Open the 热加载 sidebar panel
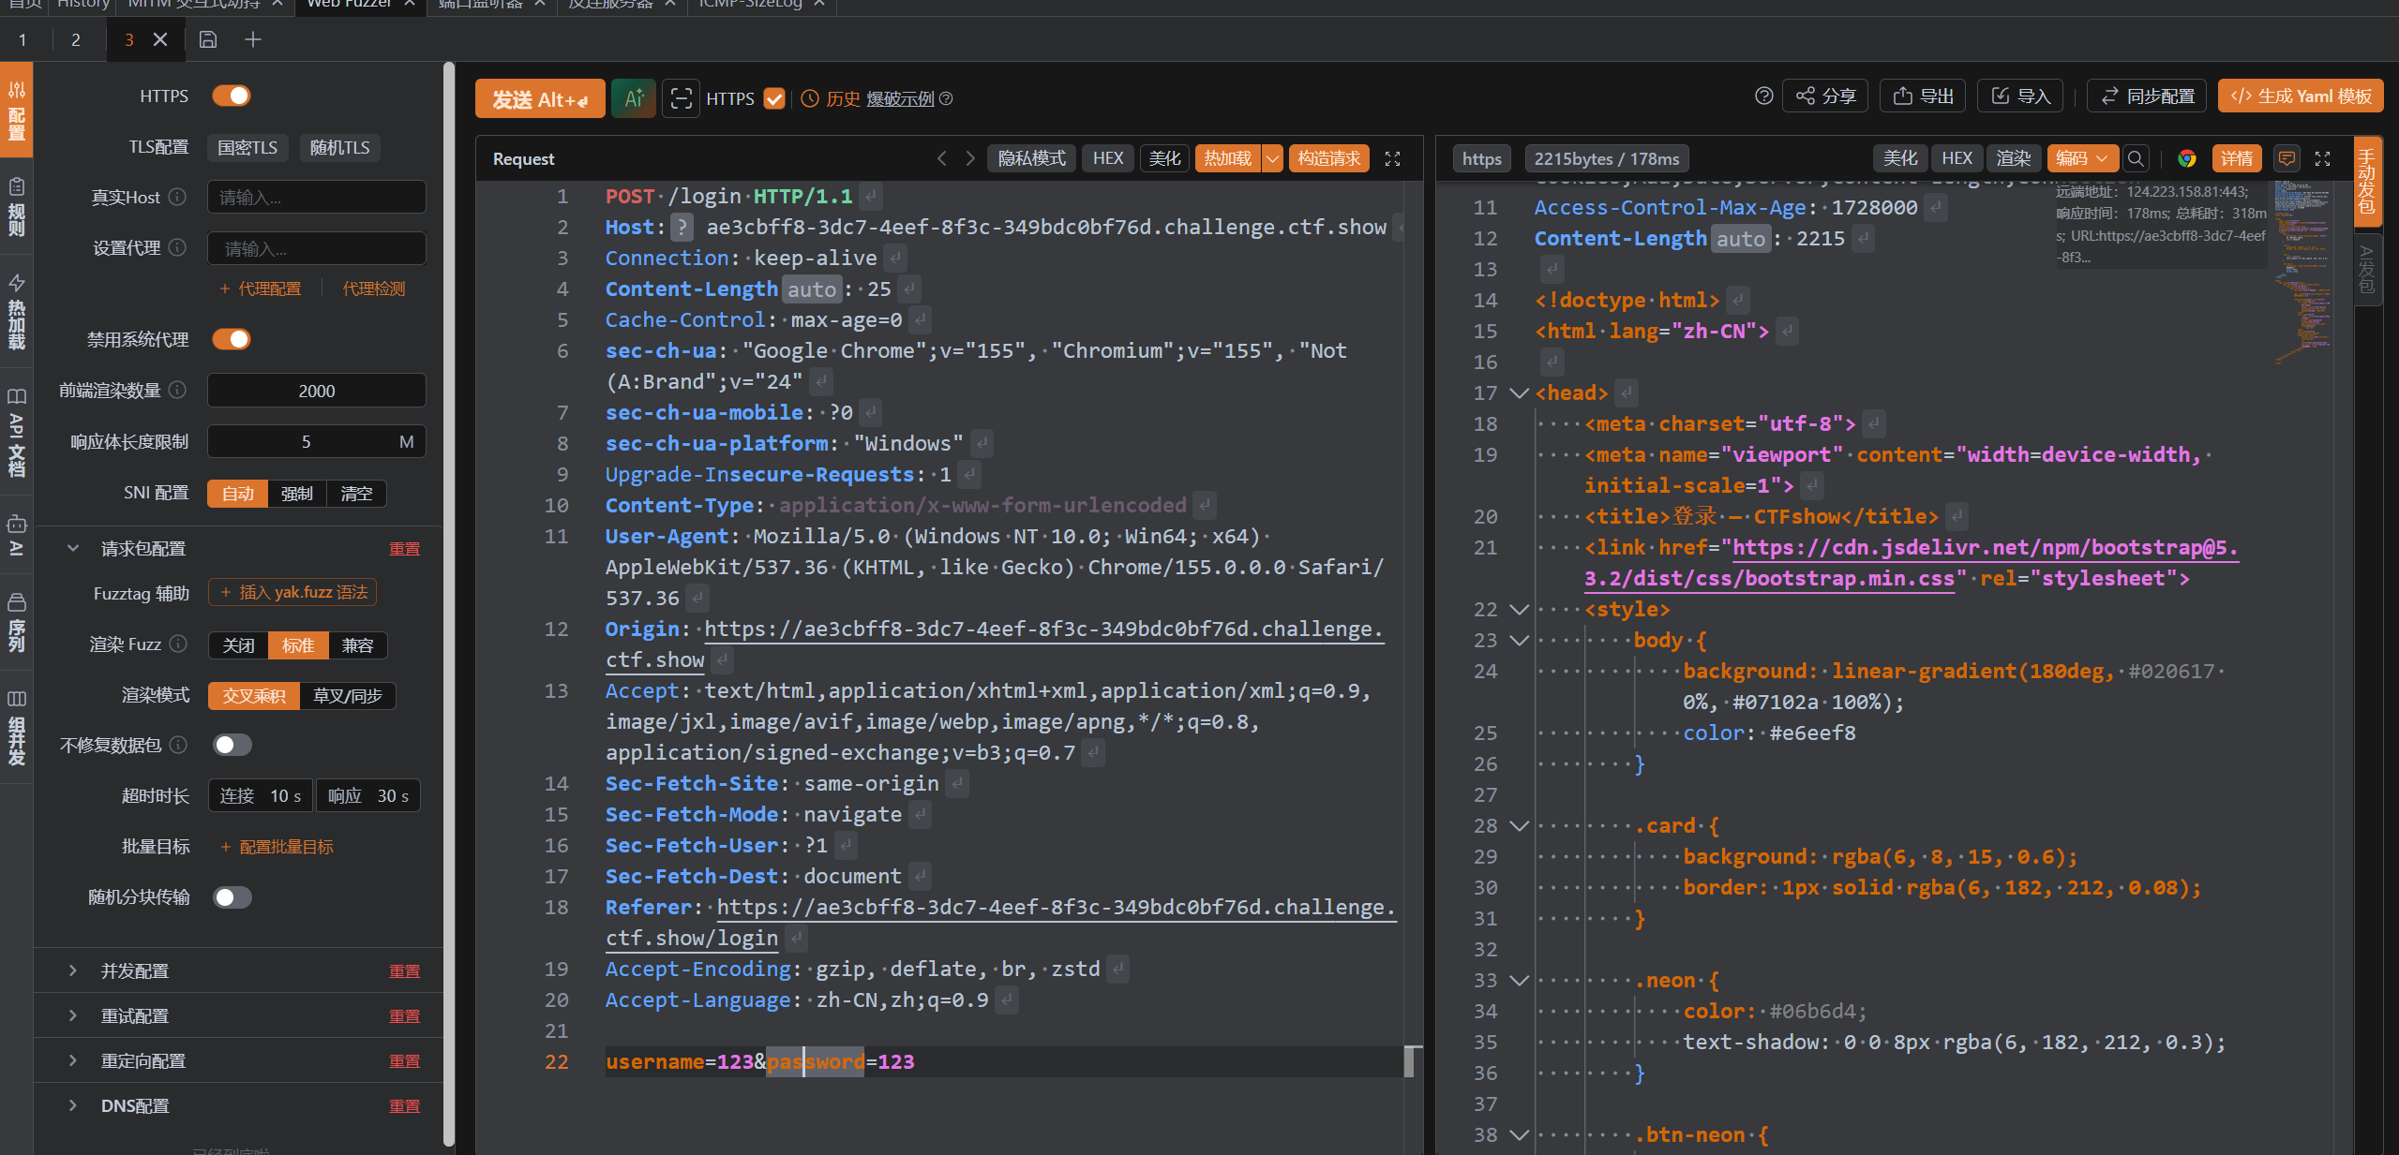 click(16, 311)
